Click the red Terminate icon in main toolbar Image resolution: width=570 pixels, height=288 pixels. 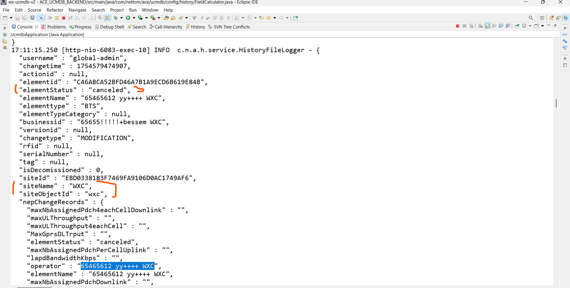64,18
